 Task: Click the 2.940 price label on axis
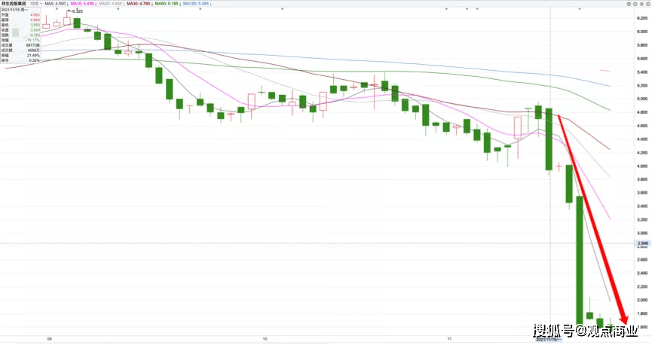tap(643, 243)
